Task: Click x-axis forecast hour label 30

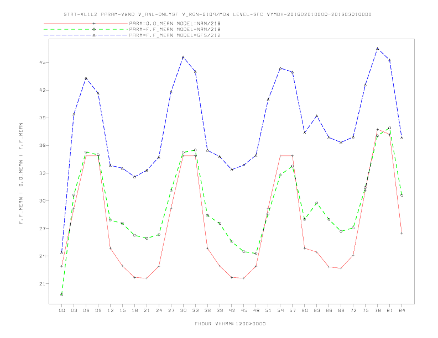Action: click(x=183, y=310)
